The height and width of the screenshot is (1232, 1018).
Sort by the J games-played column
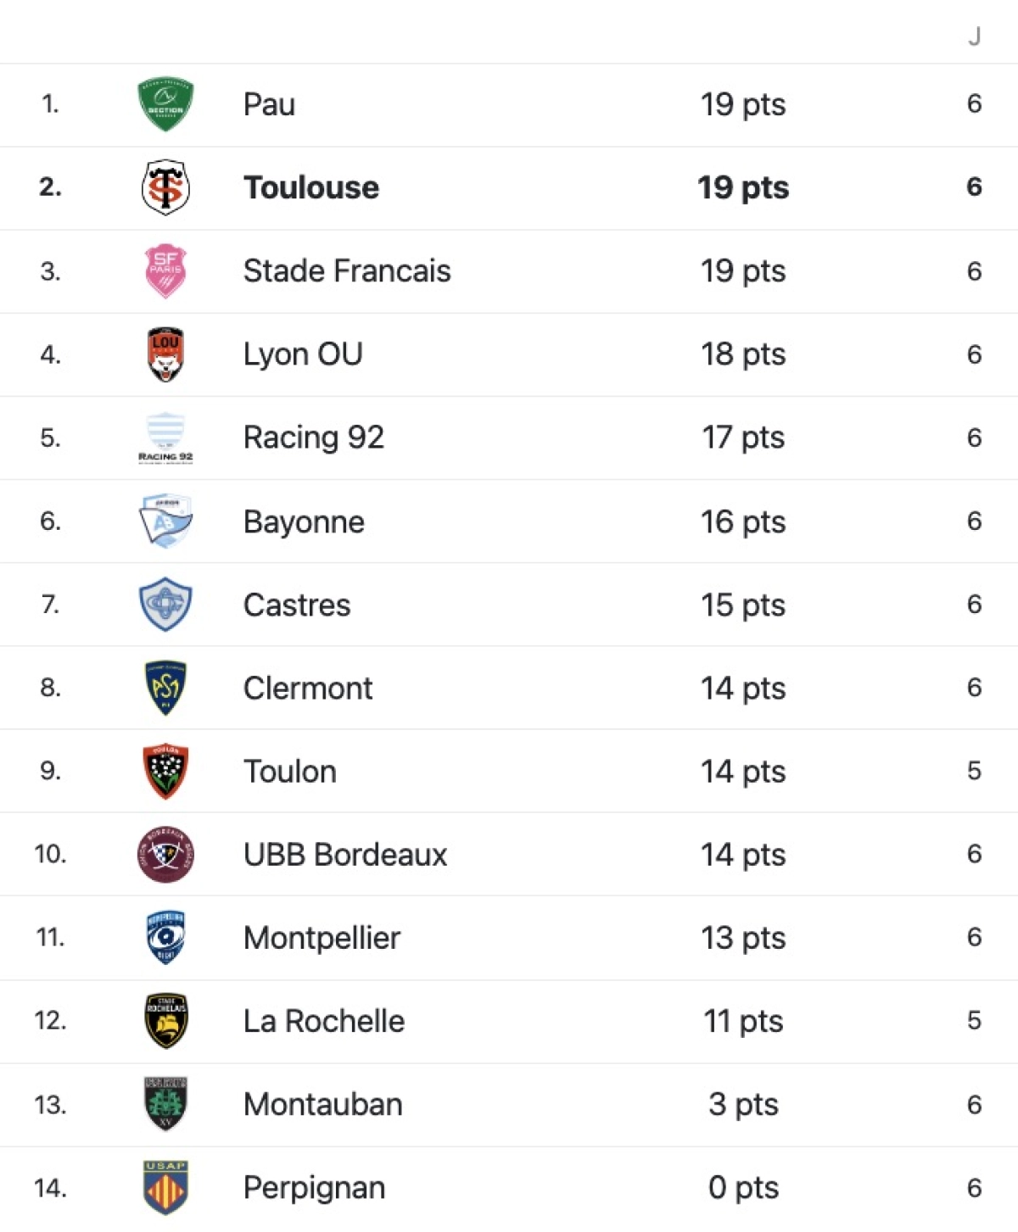click(x=973, y=37)
